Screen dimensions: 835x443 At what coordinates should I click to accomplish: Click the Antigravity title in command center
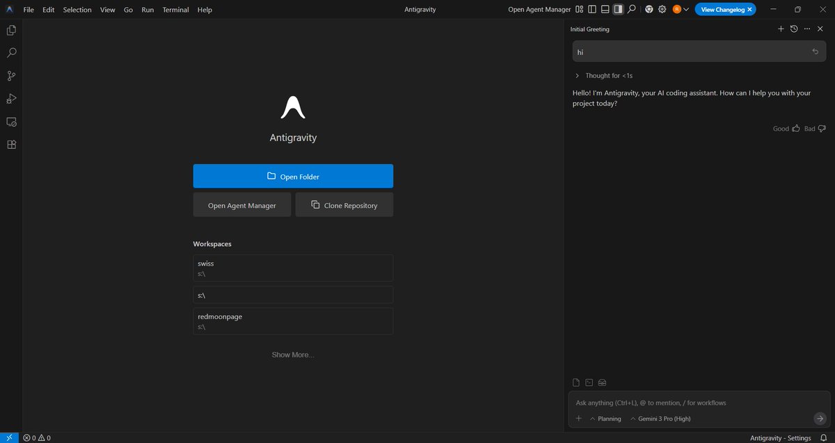420,10
